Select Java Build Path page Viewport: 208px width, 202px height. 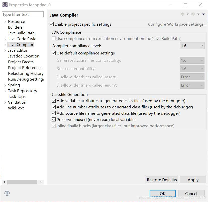(21, 33)
